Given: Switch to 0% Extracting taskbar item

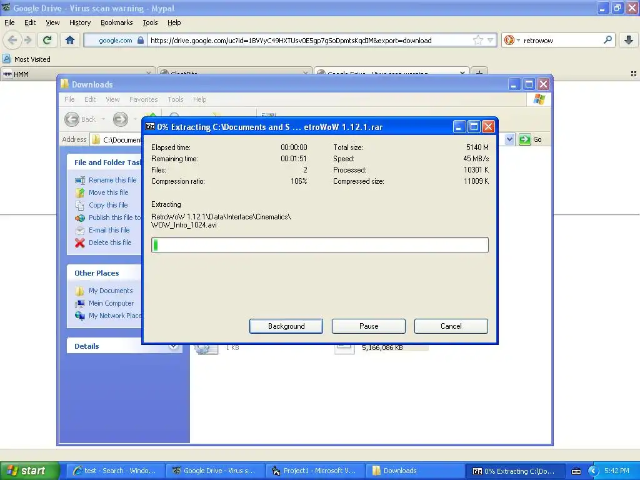Looking at the screenshot, I should pyautogui.click(x=514, y=471).
